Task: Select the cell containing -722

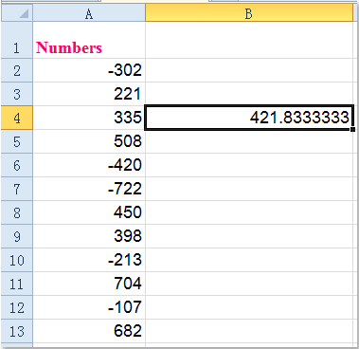Action: [x=89, y=189]
